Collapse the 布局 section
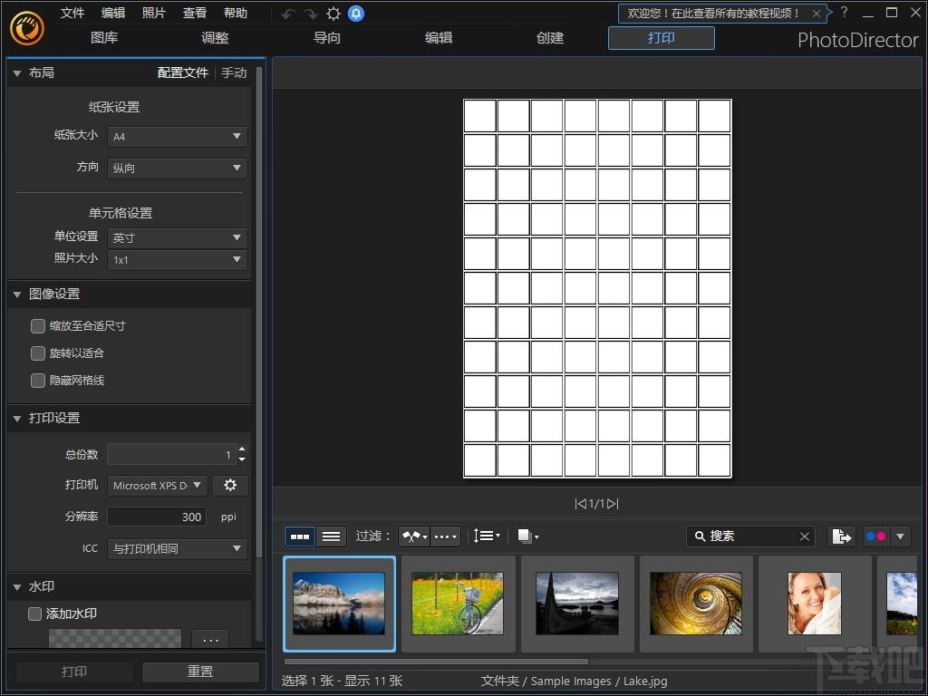The width and height of the screenshot is (928, 696). pos(17,73)
